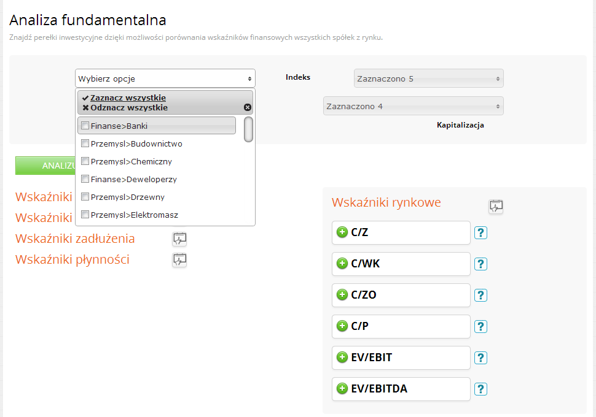Screen dimensions: 596x417
Task: Check the Finanse>Banki checkbox
Action: coord(85,126)
